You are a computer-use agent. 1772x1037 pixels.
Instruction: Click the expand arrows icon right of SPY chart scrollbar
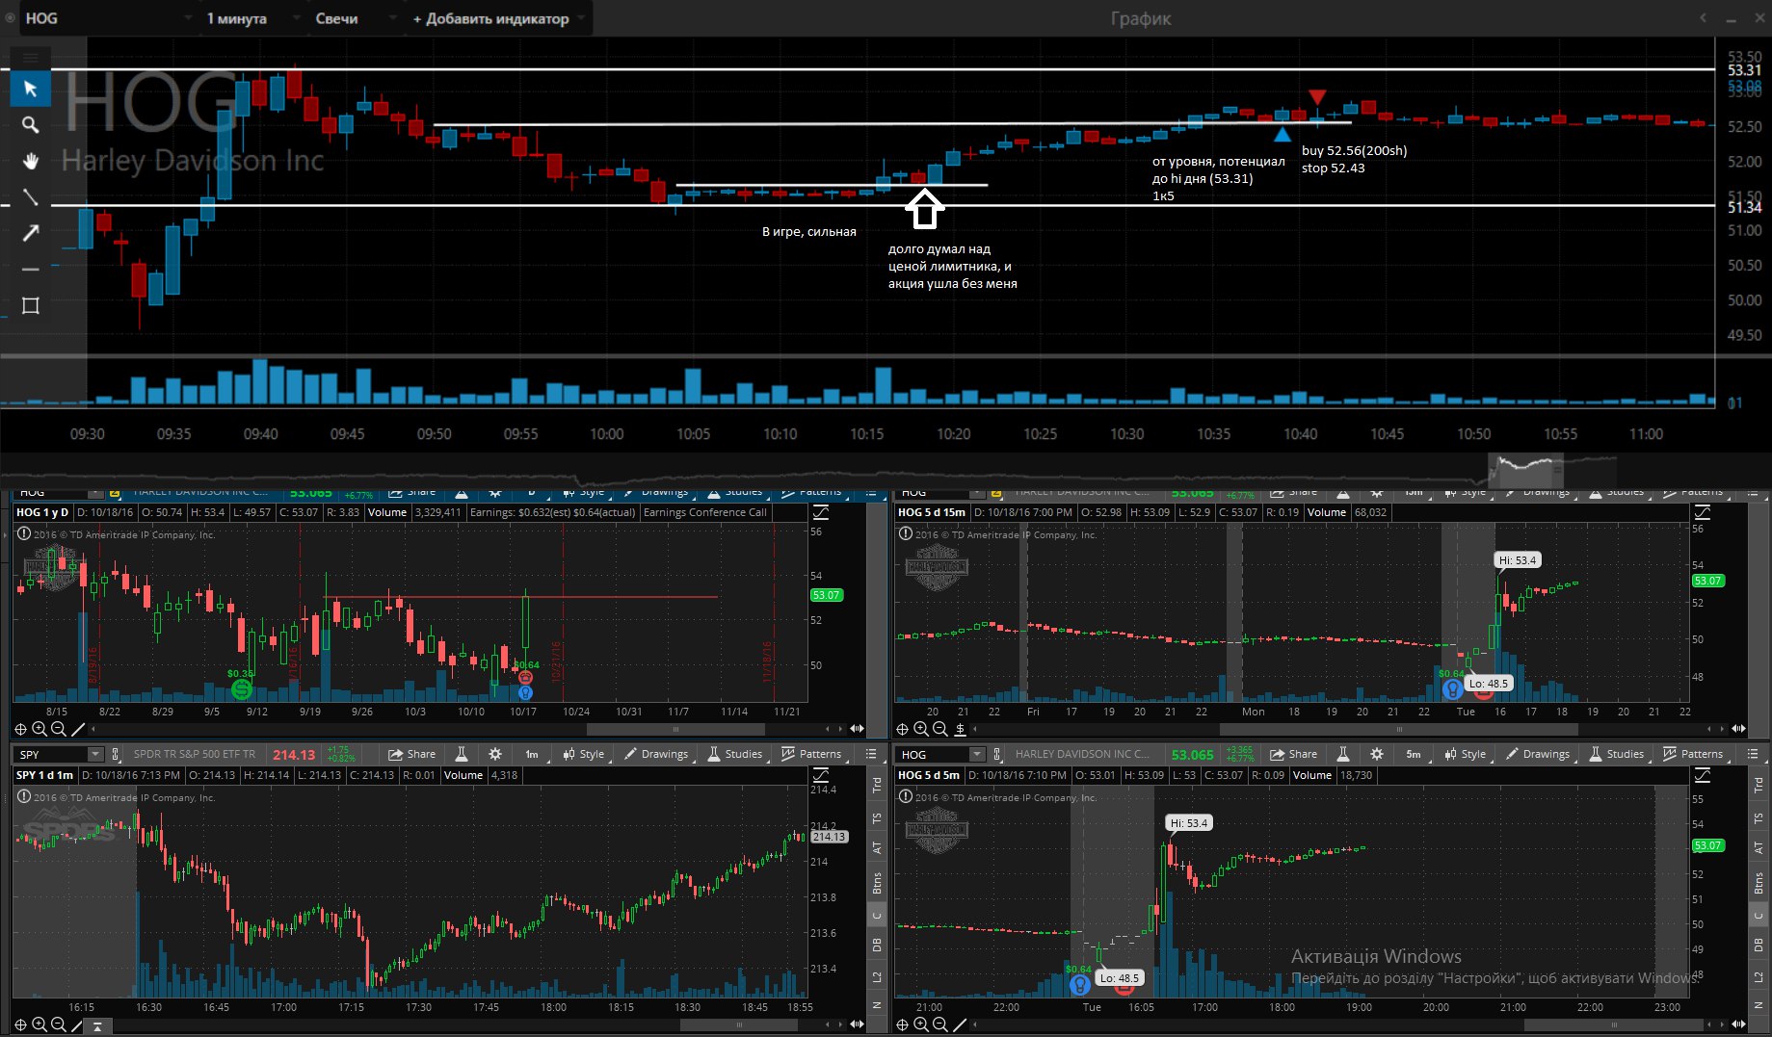[857, 1024]
